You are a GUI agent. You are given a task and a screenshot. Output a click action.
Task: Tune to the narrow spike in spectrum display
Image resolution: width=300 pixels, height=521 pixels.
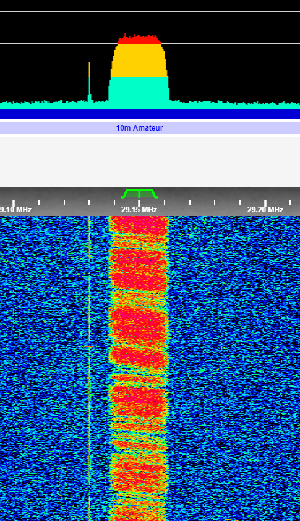(89, 82)
